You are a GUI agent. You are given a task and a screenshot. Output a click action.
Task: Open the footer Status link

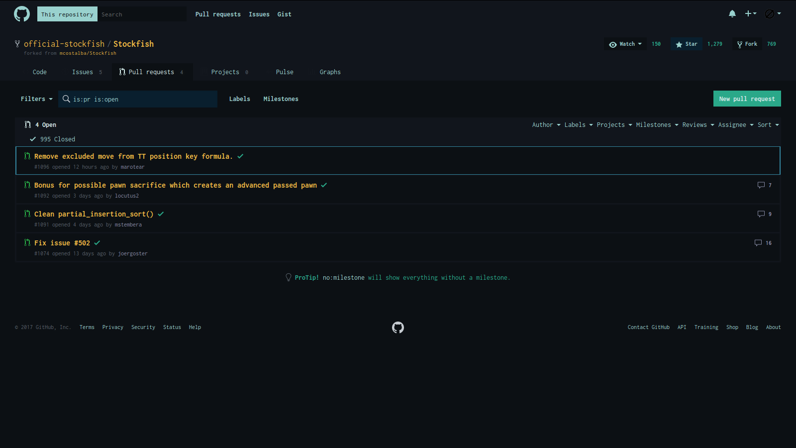coord(172,328)
